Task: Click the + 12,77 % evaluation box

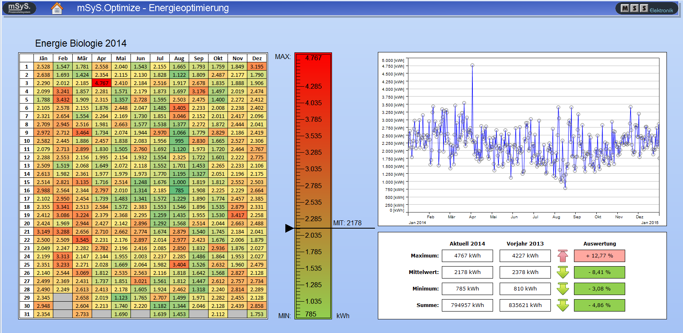Action: pyautogui.click(x=599, y=256)
